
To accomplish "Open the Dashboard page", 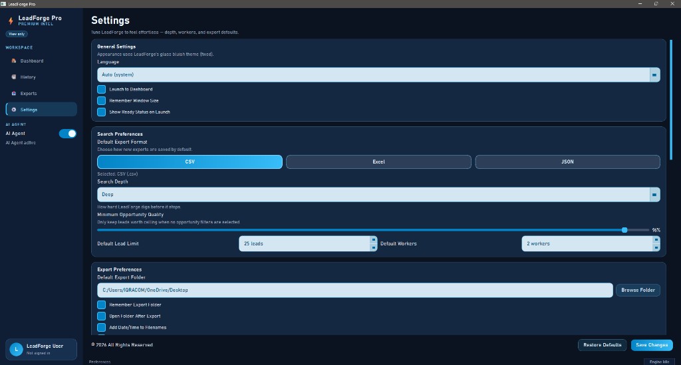I will [x=41, y=61].
